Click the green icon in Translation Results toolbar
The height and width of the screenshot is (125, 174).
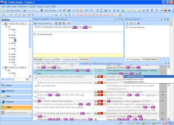click(69, 23)
